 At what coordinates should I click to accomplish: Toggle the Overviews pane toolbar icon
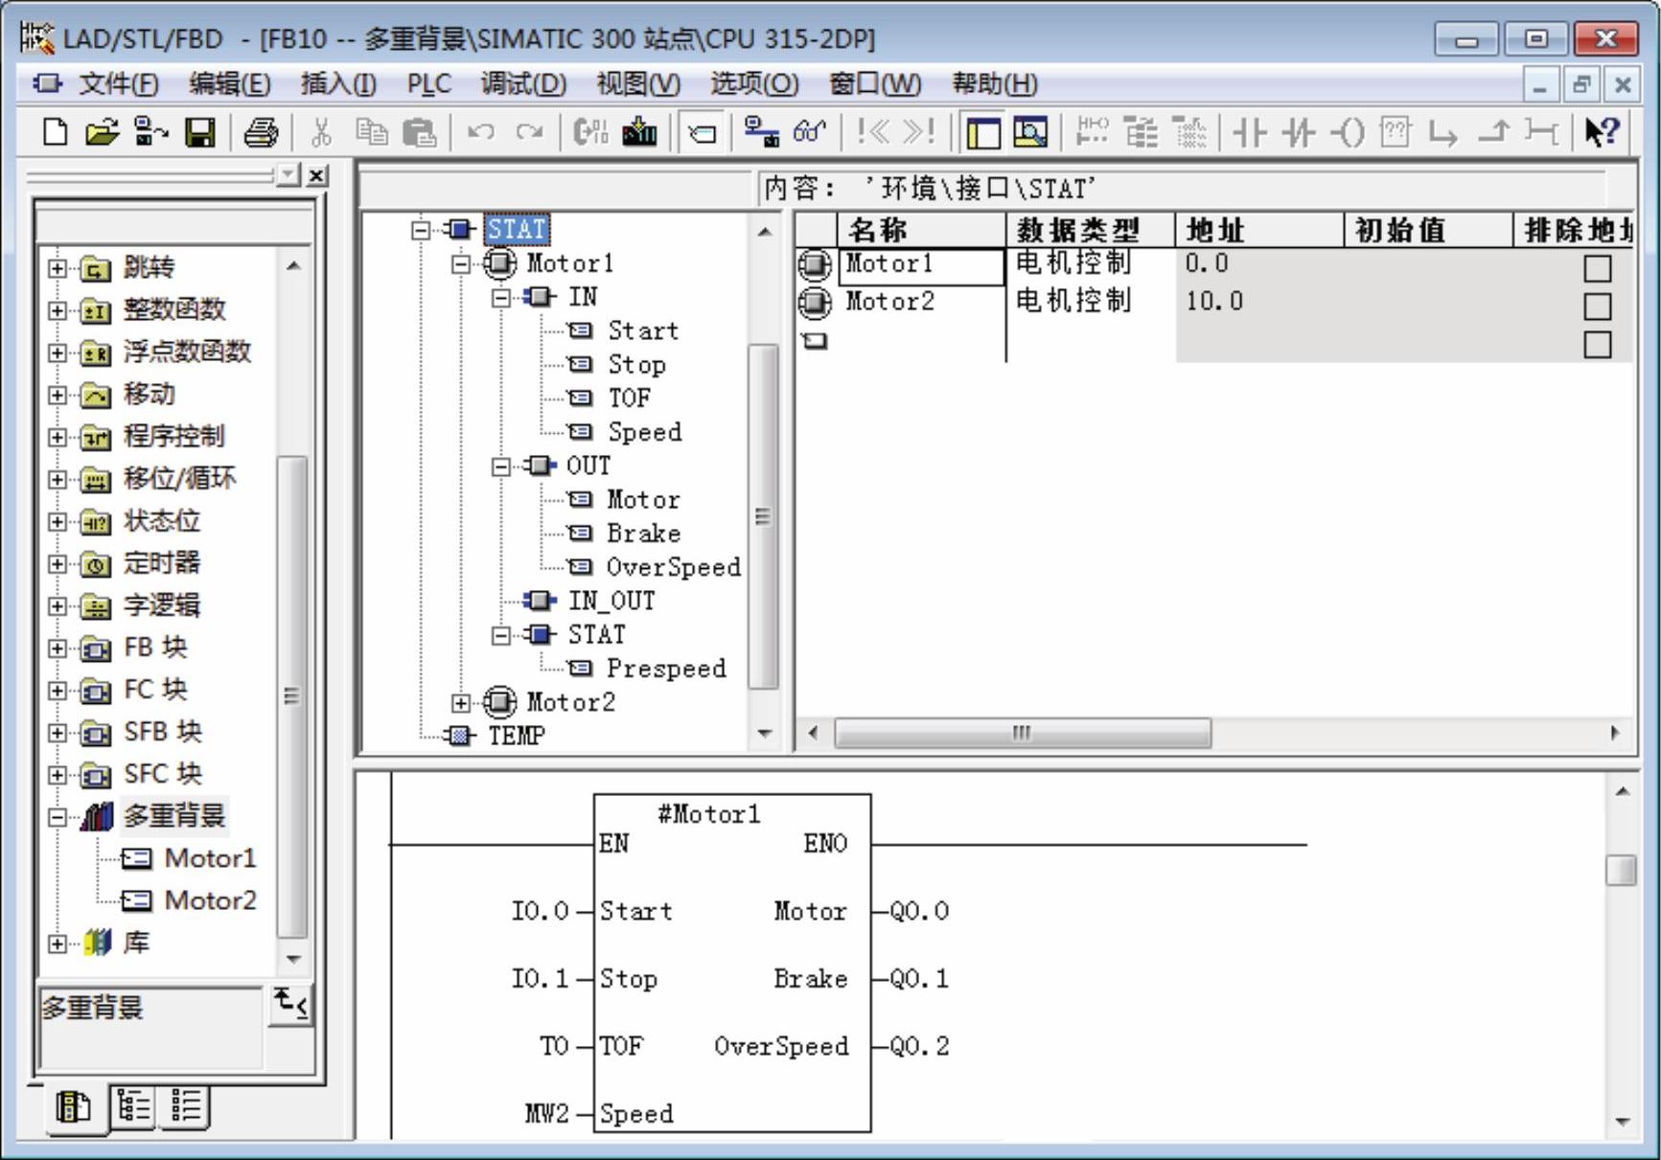coord(983,132)
